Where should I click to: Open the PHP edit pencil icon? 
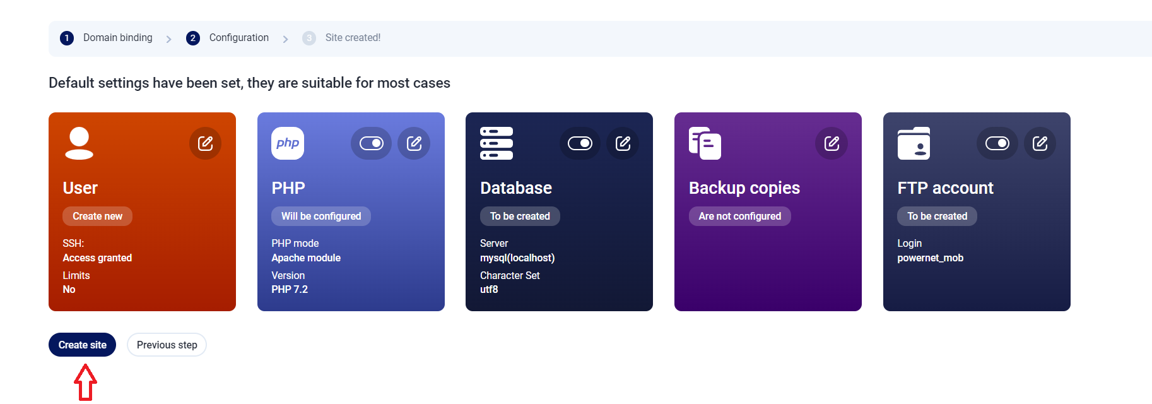414,143
